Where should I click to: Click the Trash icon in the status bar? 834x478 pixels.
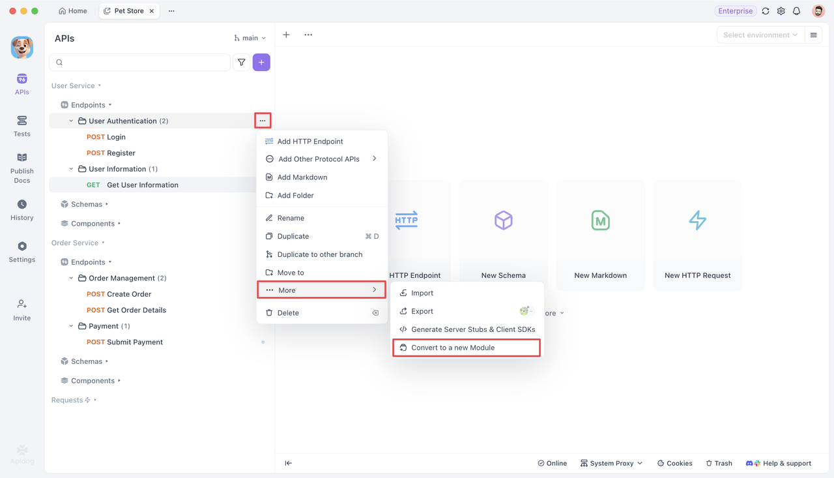(x=719, y=463)
